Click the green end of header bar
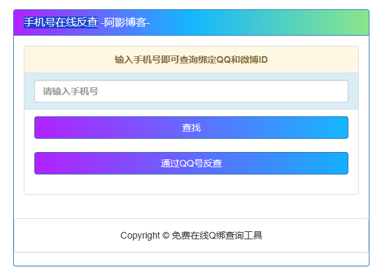 pos(358,22)
